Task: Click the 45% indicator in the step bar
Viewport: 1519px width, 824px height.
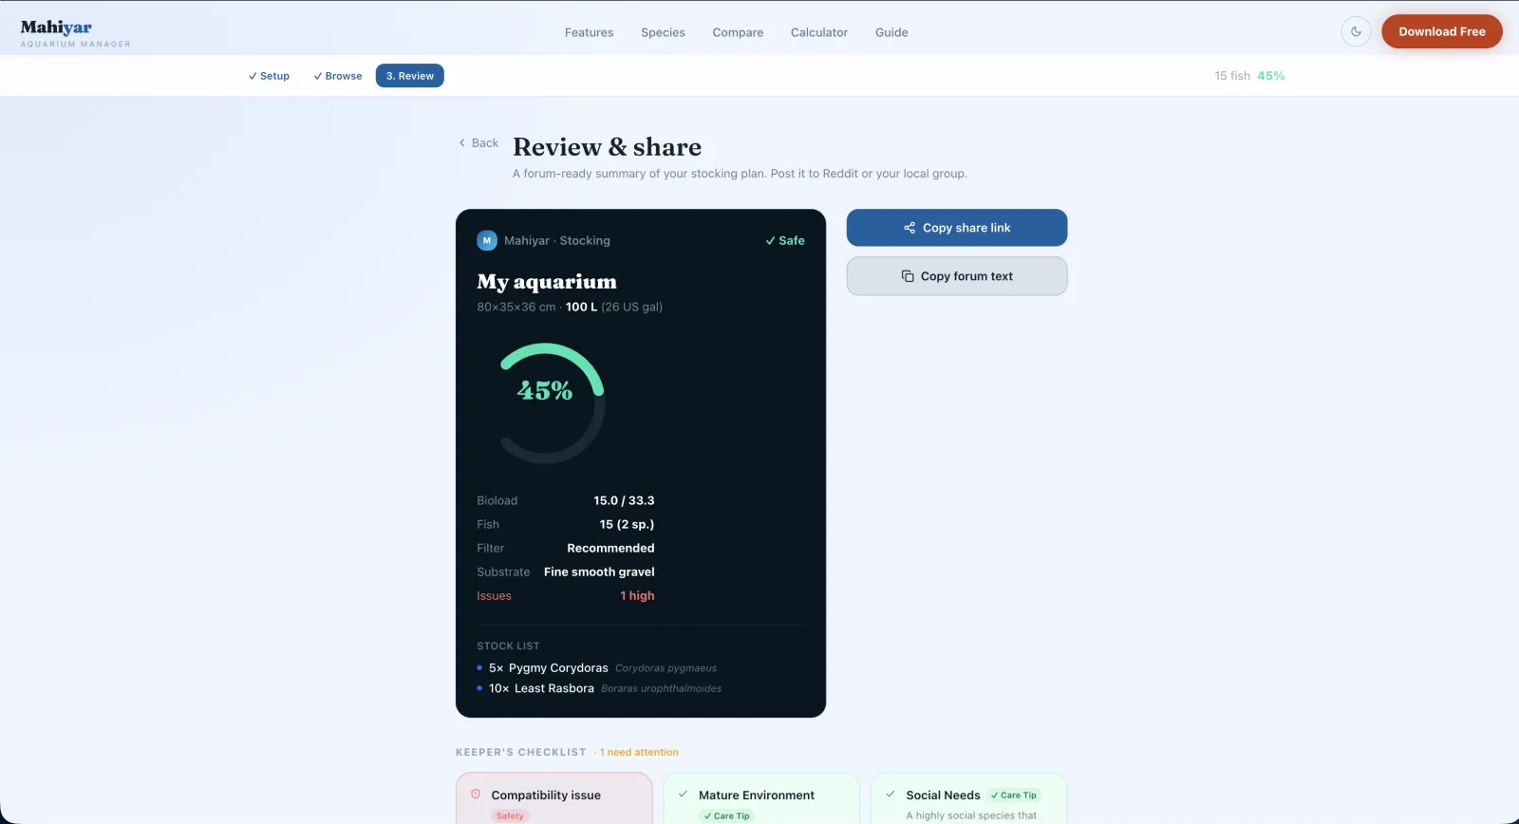Action: click(1271, 76)
